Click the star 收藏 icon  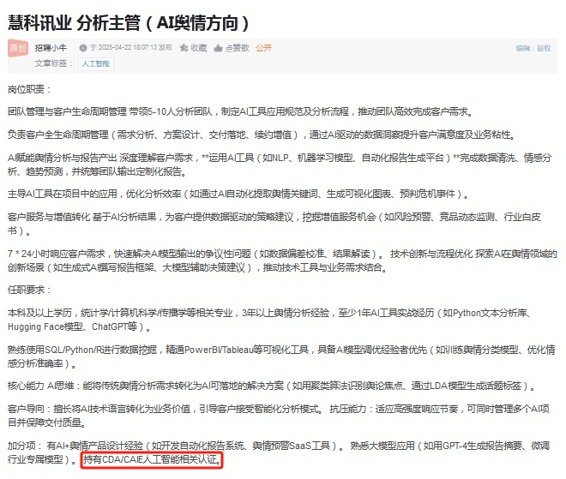click(x=184, y=48)
